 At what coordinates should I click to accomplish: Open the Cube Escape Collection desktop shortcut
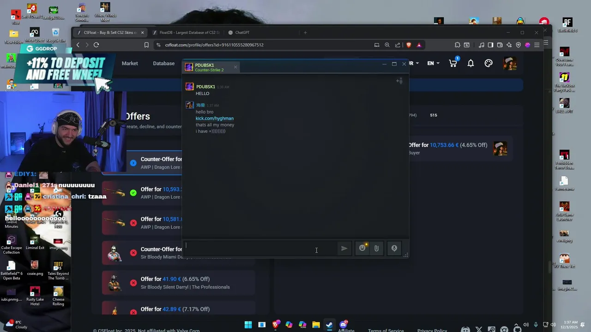(x=12, y=244)
